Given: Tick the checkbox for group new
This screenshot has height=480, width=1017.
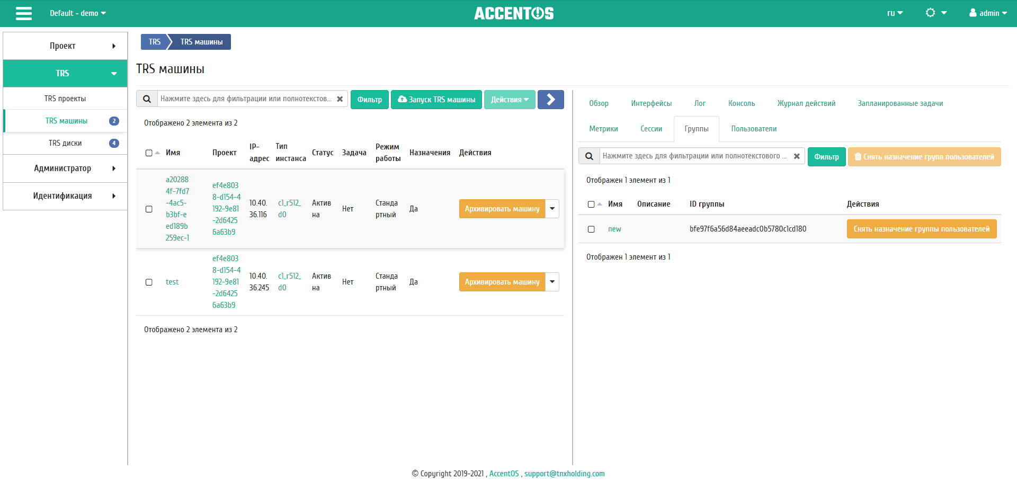Looking at the screenshot, I should click(591, 229).
